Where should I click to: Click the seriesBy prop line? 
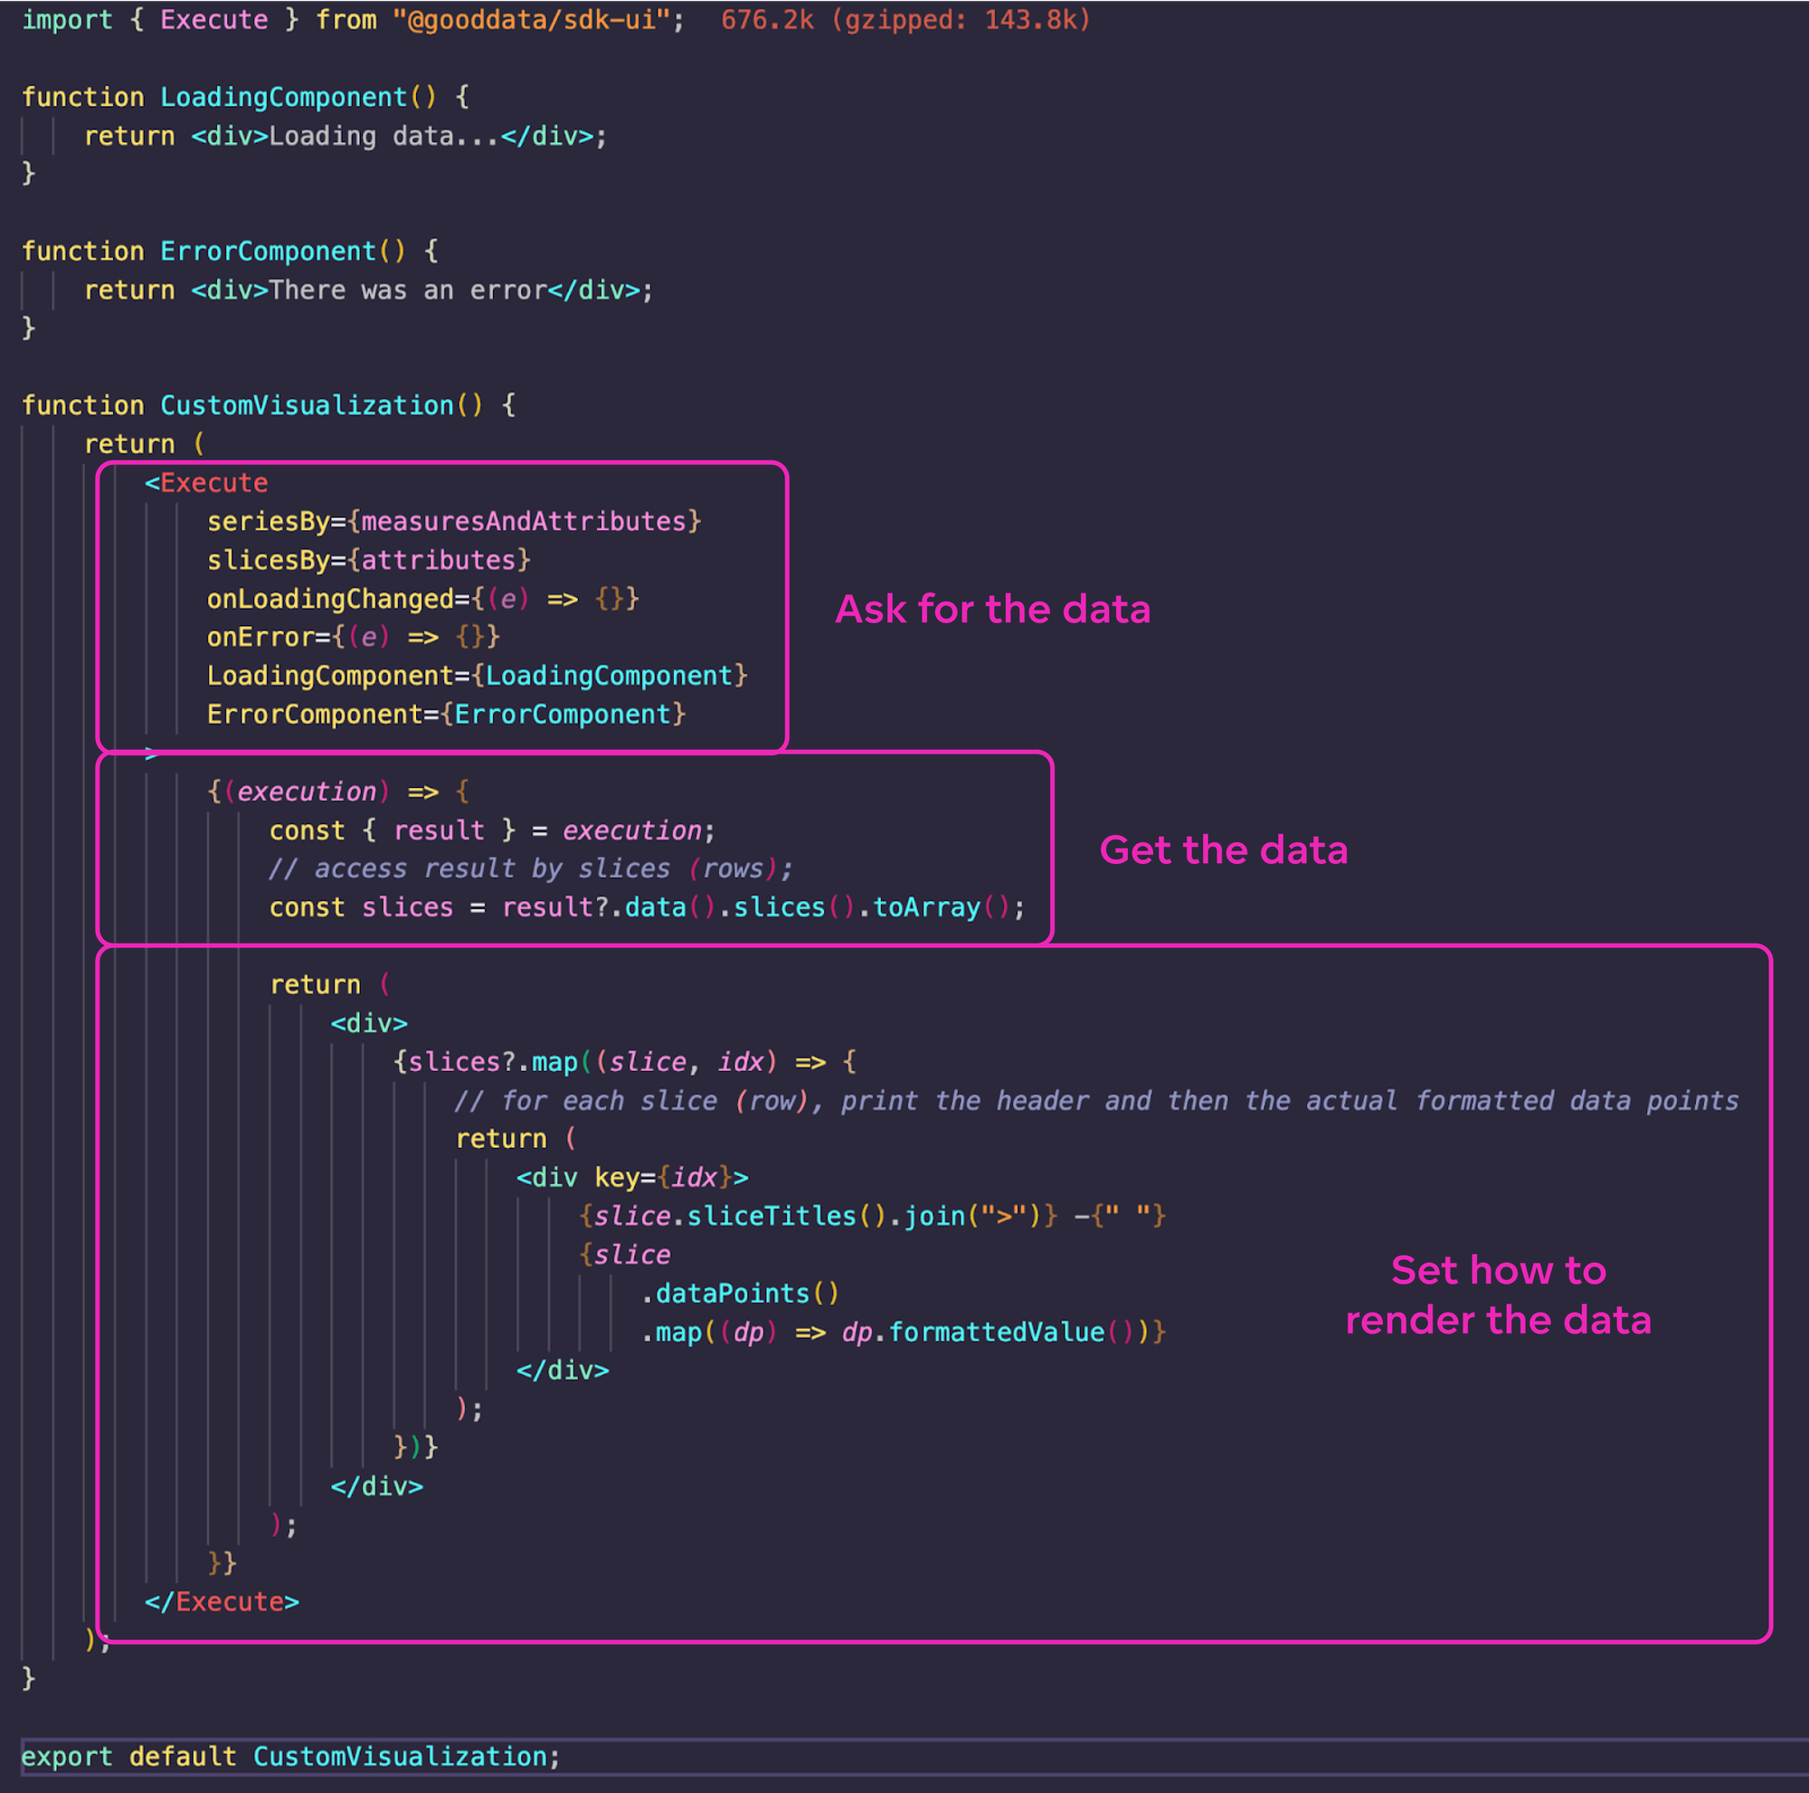pyautogui.click(x=453, y=521)
